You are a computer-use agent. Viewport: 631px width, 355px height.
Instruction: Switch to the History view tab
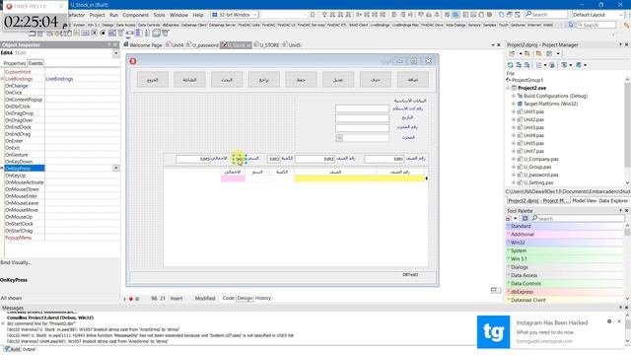(263, 298)
